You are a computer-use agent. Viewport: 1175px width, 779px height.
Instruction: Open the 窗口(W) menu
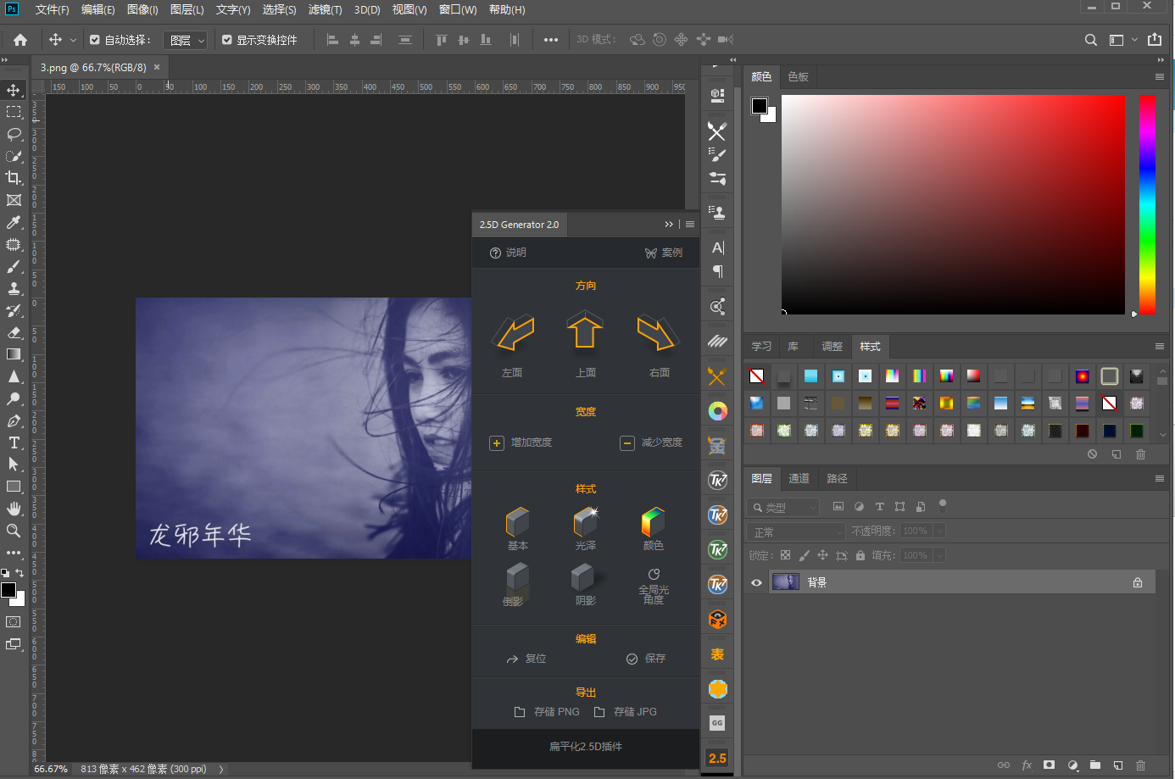458,9
